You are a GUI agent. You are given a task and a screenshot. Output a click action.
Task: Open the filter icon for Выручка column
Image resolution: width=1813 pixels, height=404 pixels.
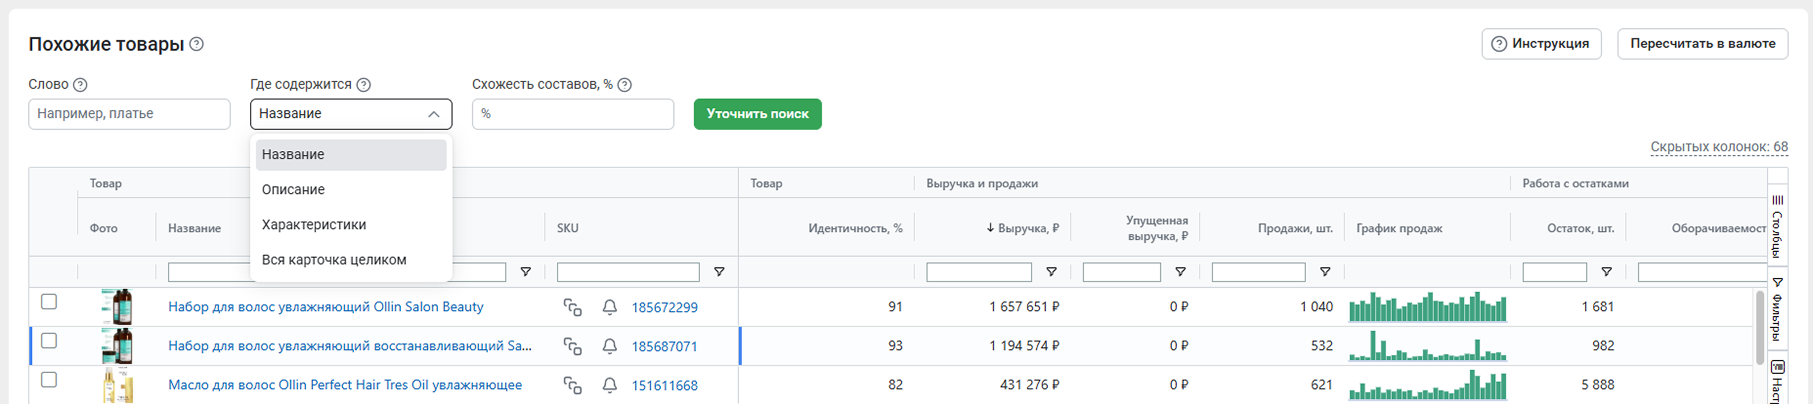1051,272
